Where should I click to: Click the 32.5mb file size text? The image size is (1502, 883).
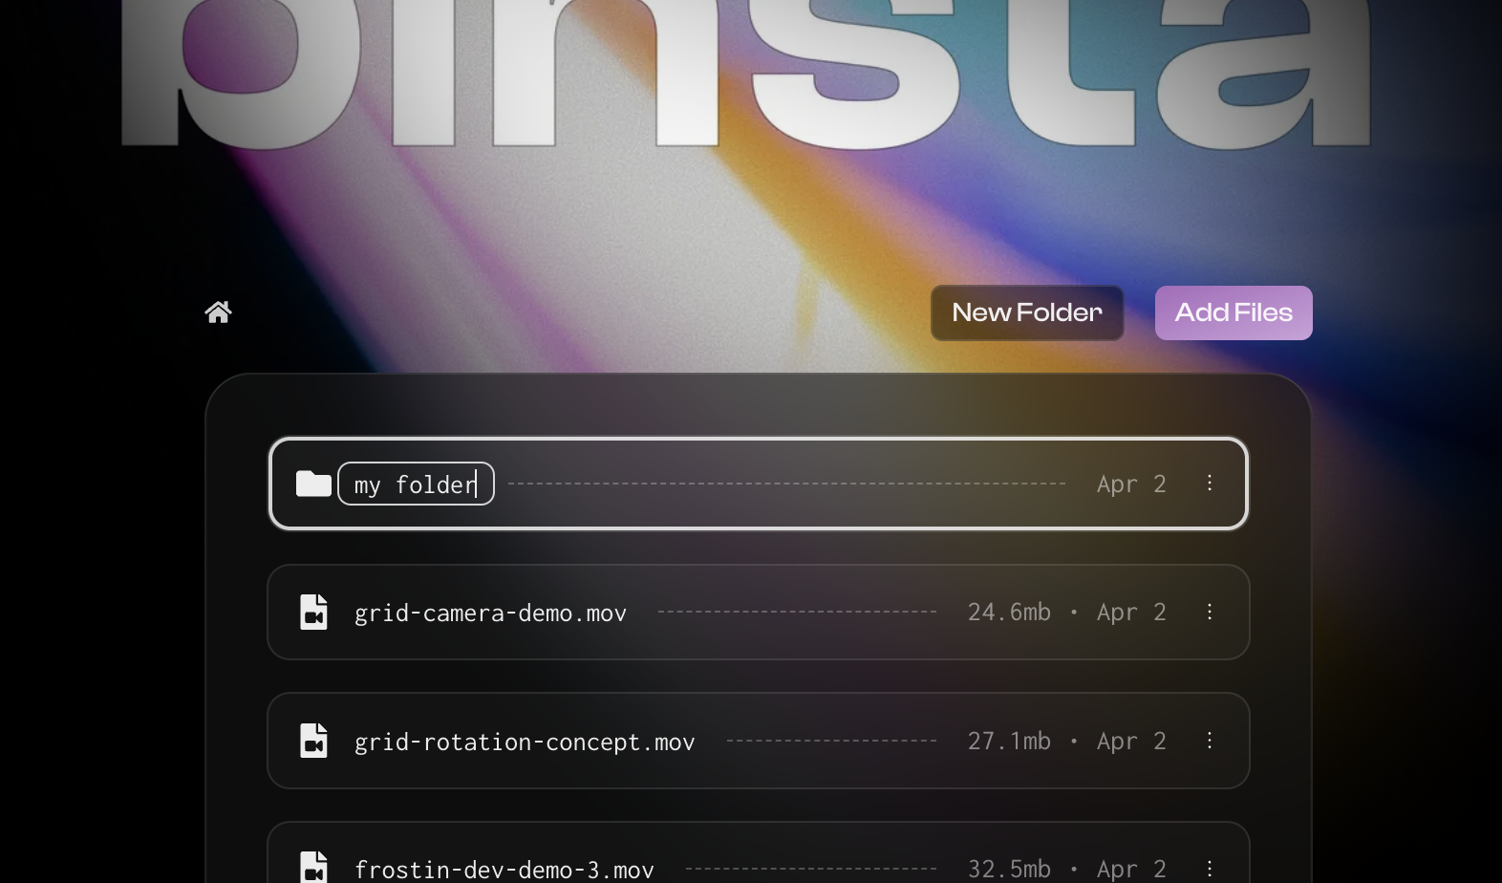[x=1009, y=869]
